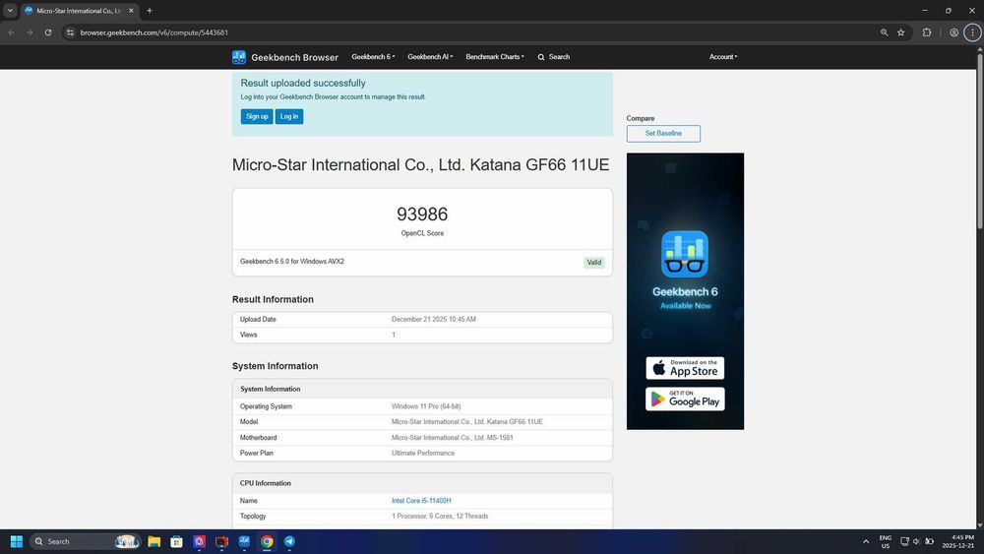Open File Explorer from the taskbar
This screenshot has width=984, height=554.
click(154, 541)
